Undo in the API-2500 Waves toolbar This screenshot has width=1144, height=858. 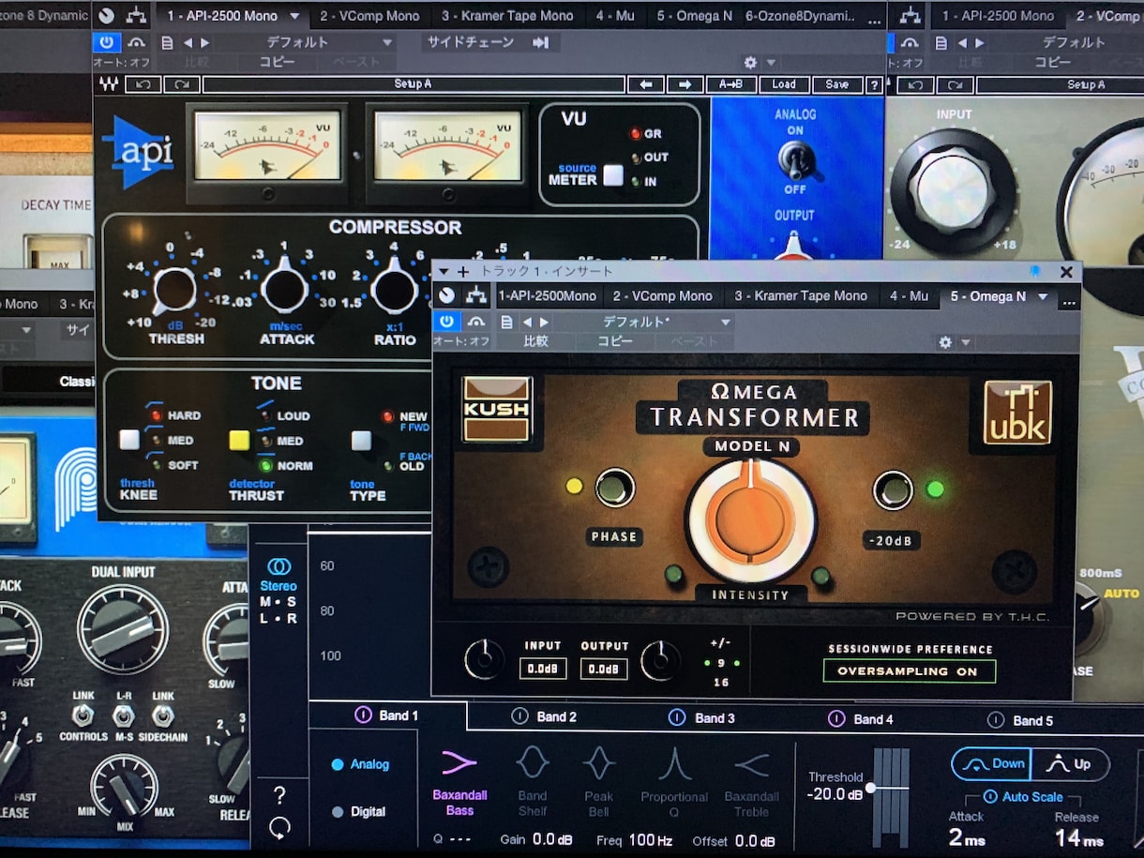(x=143, y=84)
